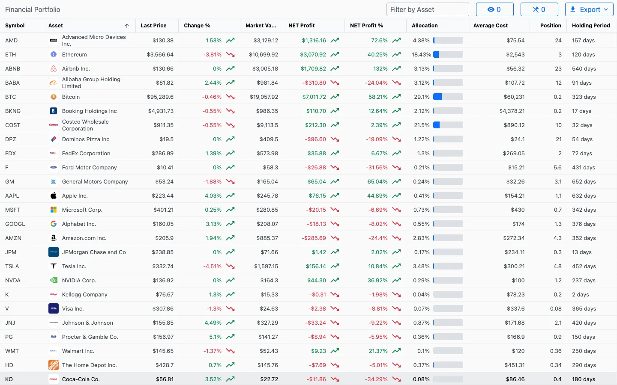
Task: Click the Alphabet Google logo
Action: coord(54,224)
